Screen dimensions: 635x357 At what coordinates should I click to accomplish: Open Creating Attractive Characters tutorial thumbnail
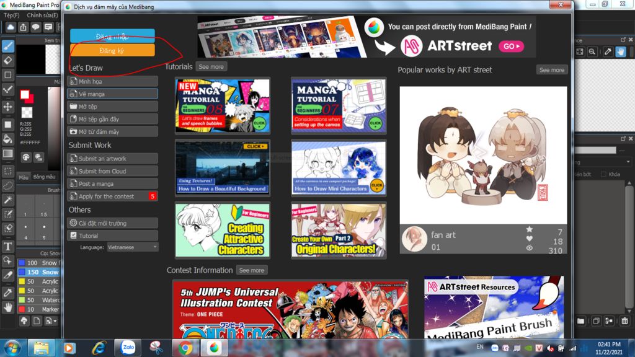pyautogui.click(x=223, y=230)
